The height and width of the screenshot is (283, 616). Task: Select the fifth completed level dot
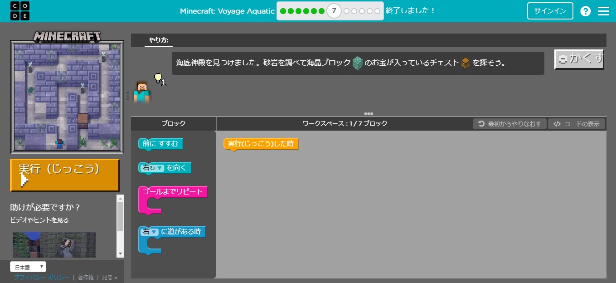314,11
